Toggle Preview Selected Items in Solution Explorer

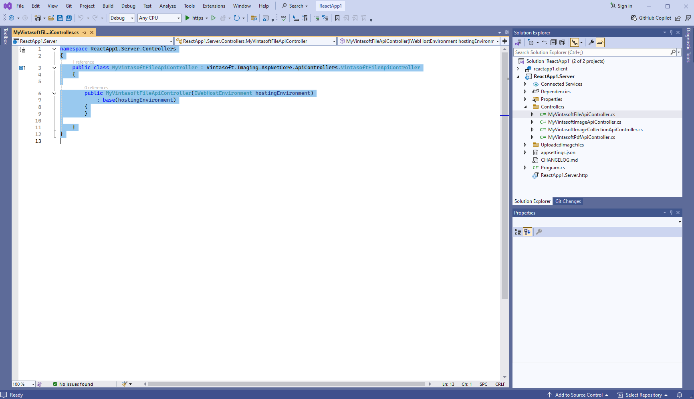600,42
